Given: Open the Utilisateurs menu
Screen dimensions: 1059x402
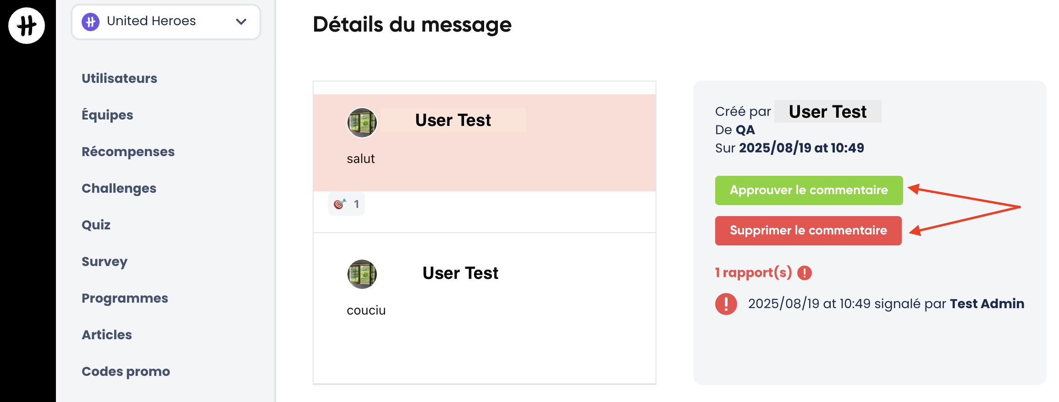Looking at the screenshot, I should pyautogui.click(x=119, y=78).
